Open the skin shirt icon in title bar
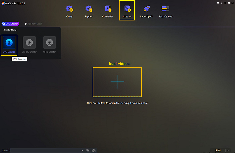235x153 pixels. (x=218, y=3)
